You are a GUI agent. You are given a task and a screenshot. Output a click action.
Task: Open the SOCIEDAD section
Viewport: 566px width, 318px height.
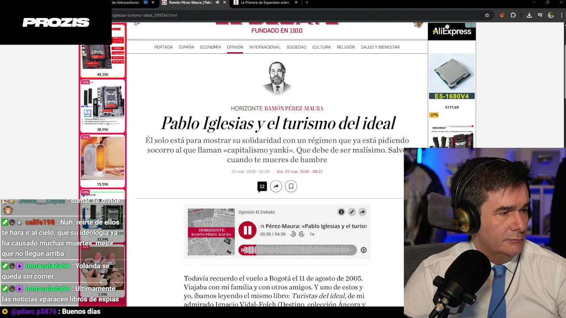[296, 47]
